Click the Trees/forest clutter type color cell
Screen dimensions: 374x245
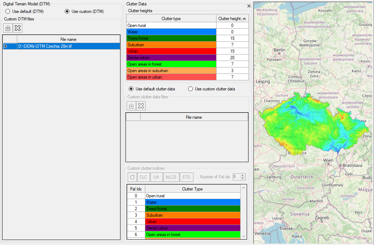pyautogui.click(x=171, y=38)
